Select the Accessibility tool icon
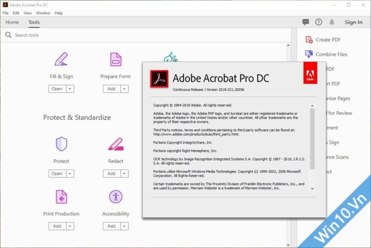Screen dimensions: 371x248 [x=116, y=196]
